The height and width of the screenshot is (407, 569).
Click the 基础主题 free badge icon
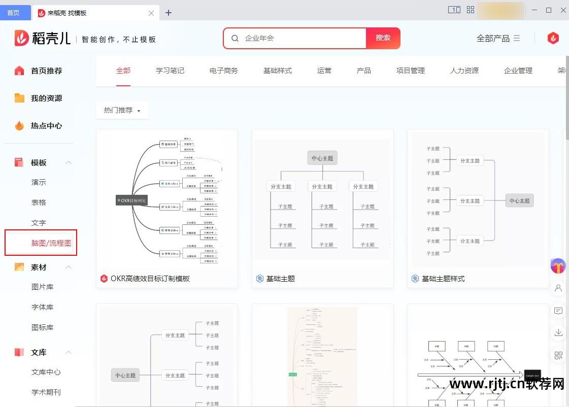[260, 278]
